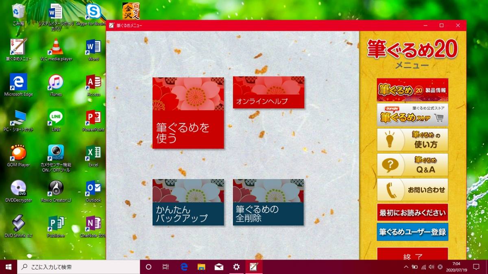Screen dimensions: 488x274
Task: Launch GOM Player from desktop
Action: coord(18,156)
